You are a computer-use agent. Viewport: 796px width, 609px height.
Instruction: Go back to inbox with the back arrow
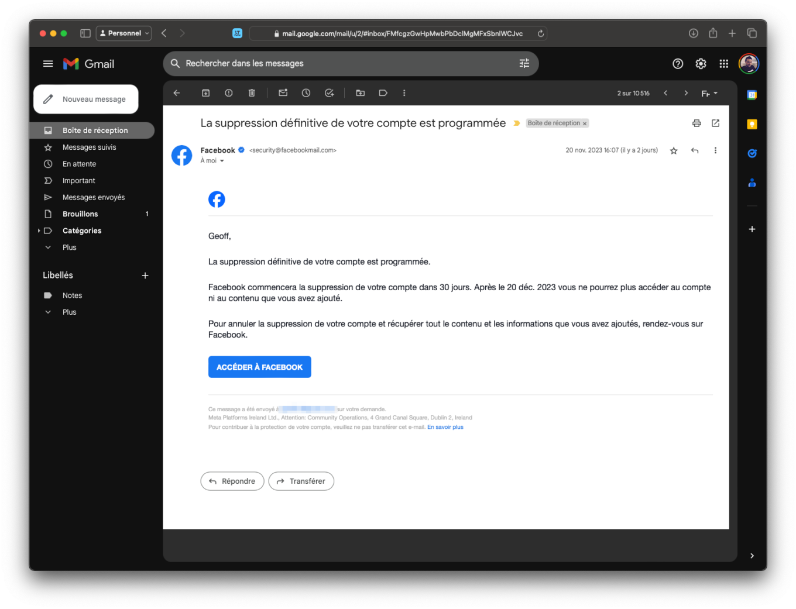177,93
